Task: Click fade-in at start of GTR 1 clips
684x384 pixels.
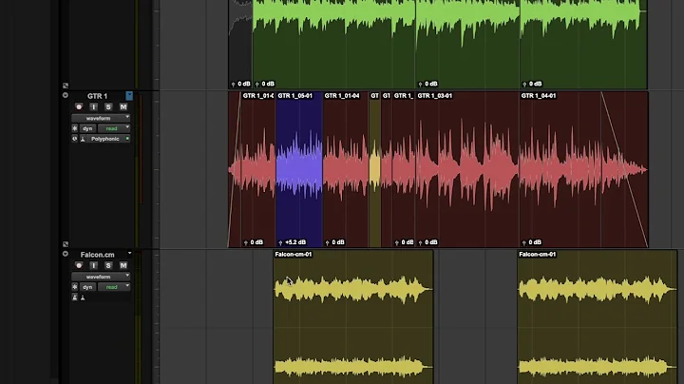Action: pos(235,169)
